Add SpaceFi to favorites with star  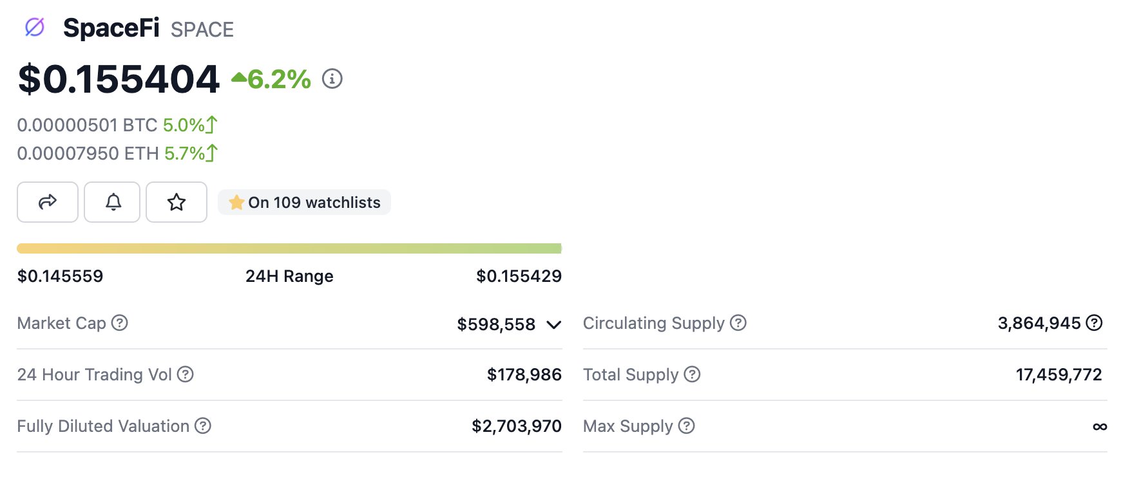177,202
